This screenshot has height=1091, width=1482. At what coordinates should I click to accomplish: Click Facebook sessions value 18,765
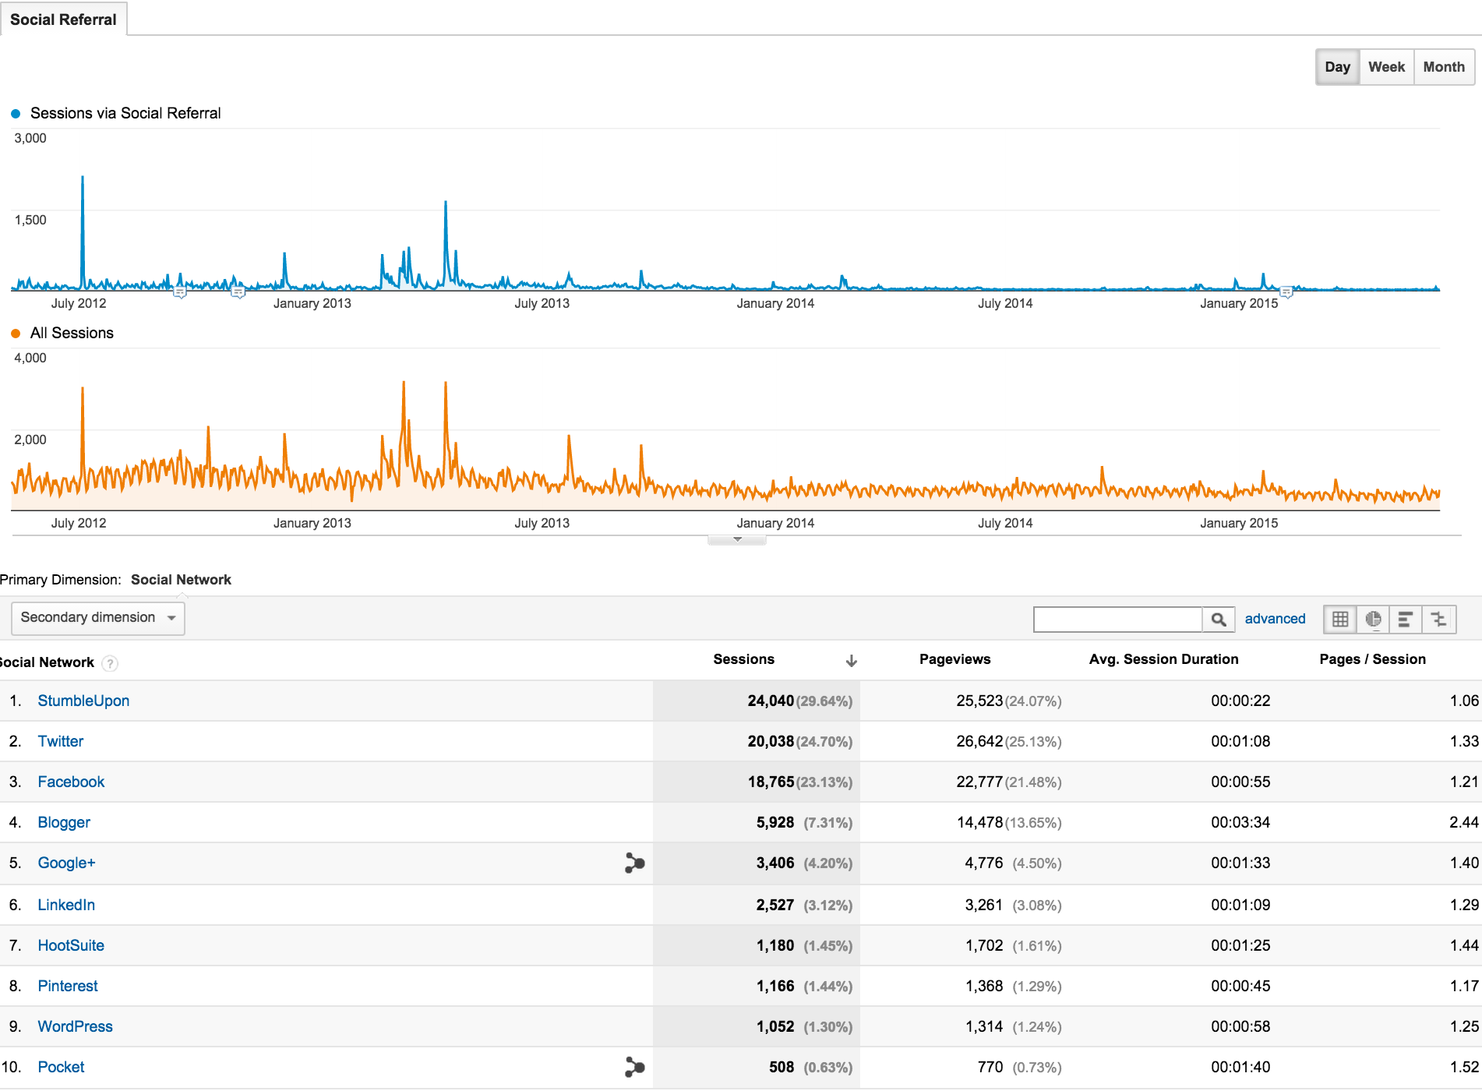771,782
